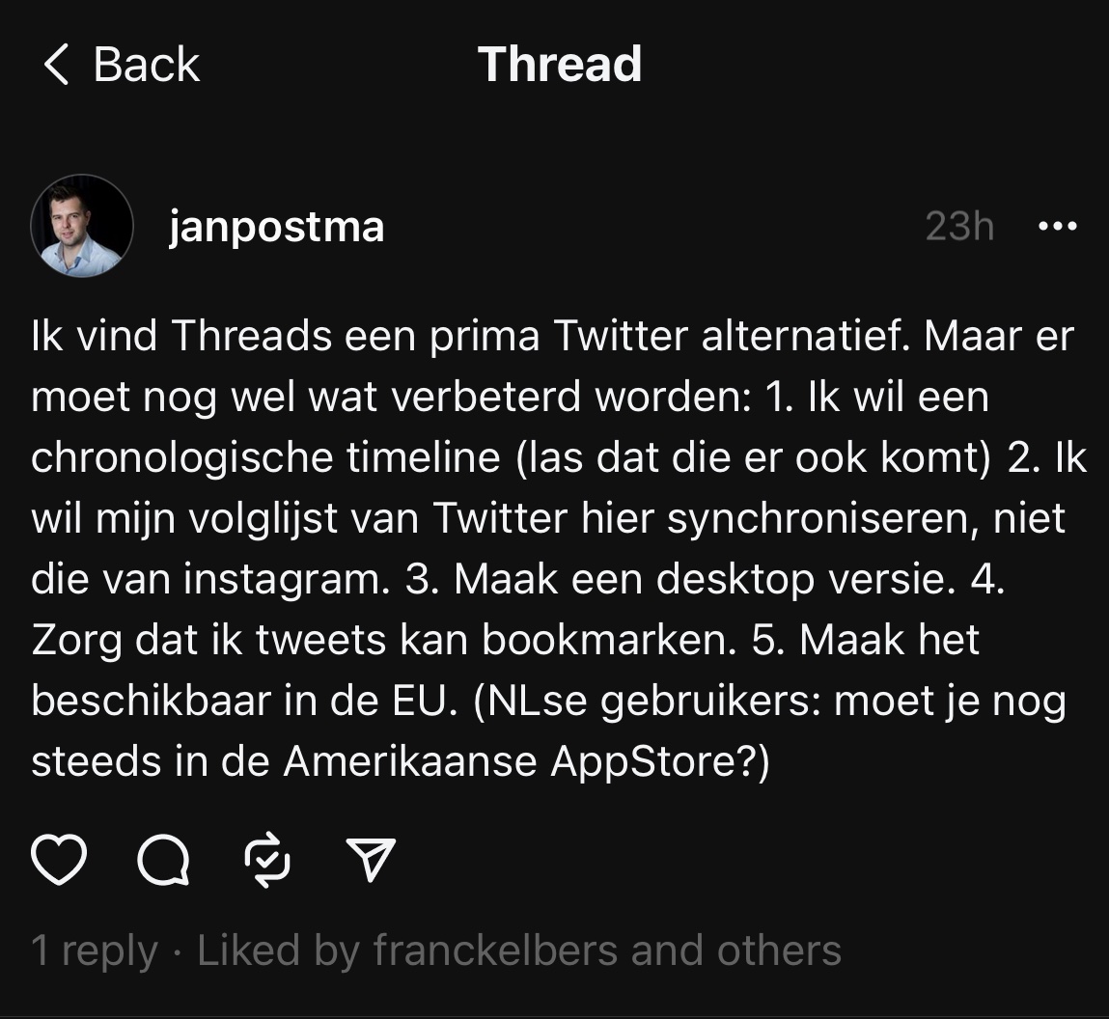Click the 'Back' text label

[146, 66]
